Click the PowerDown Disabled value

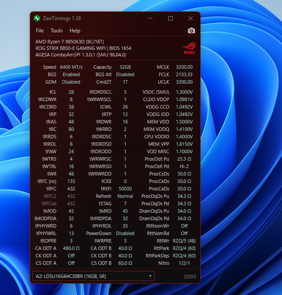tap(125, 233)
